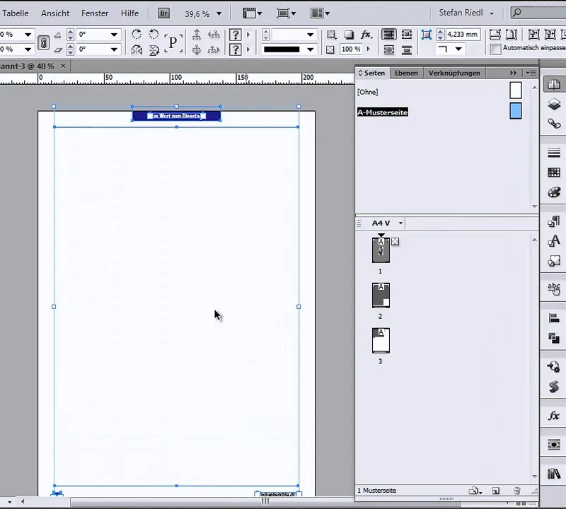Viewport: 566px width, 509px height.
Task: Toggle wrap around object shape
Action: pos(388,49)
